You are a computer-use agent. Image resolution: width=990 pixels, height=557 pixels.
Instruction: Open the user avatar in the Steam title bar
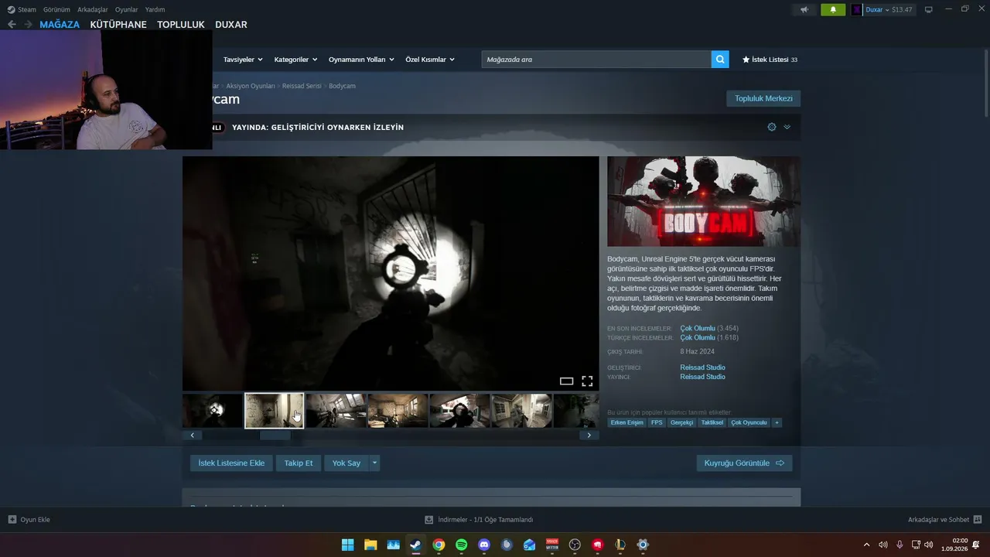857,10
